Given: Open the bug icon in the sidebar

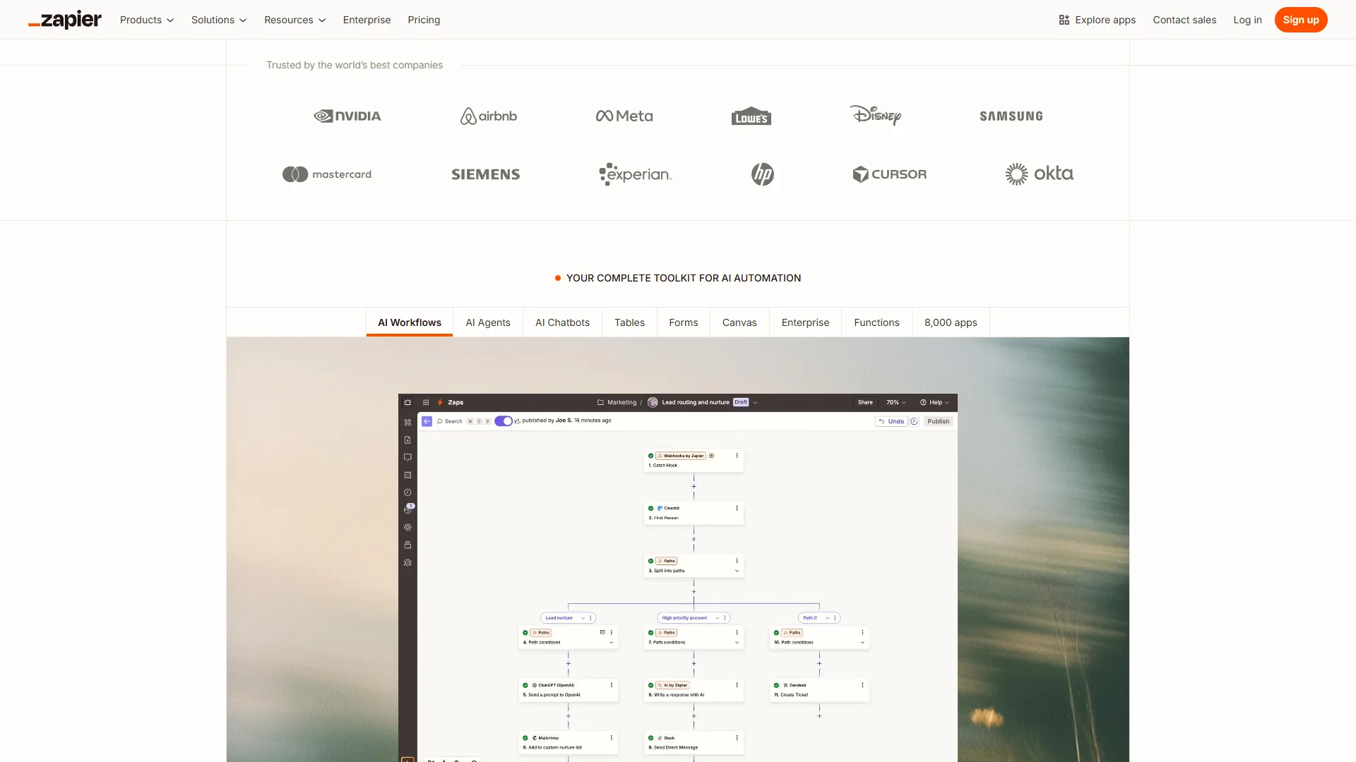Looking at the screenshot, I should tap(408, 562).
